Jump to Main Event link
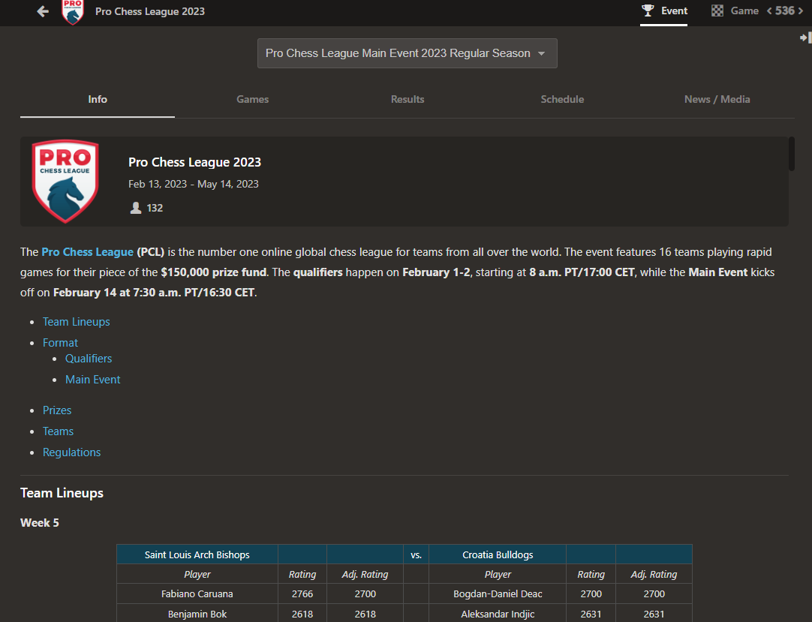 pyautogui.click(x=93, y=380)
